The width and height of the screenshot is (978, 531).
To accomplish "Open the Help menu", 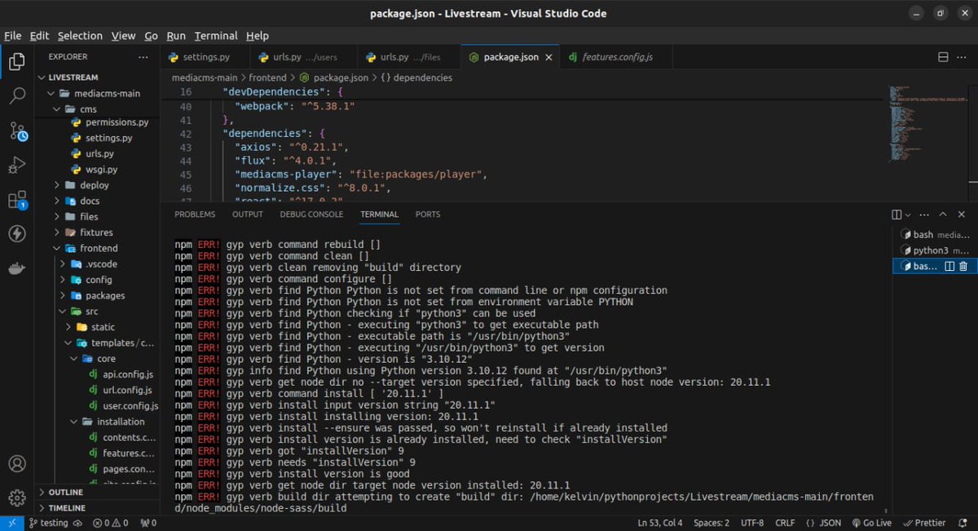I will (x=258, y=36).
